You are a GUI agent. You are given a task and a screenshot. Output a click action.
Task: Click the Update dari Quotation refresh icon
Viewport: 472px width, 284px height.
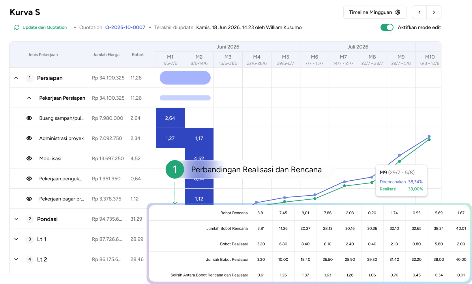(x=17, y=27)
